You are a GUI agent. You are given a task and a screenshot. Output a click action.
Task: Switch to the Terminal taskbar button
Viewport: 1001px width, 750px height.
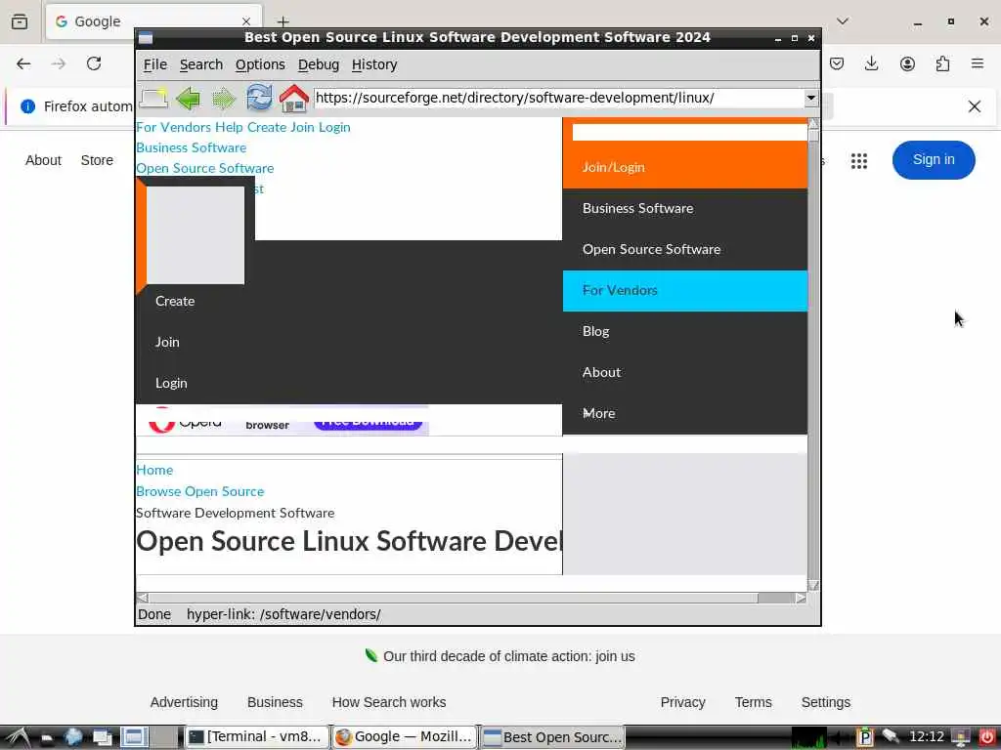[x=257, y=736]
